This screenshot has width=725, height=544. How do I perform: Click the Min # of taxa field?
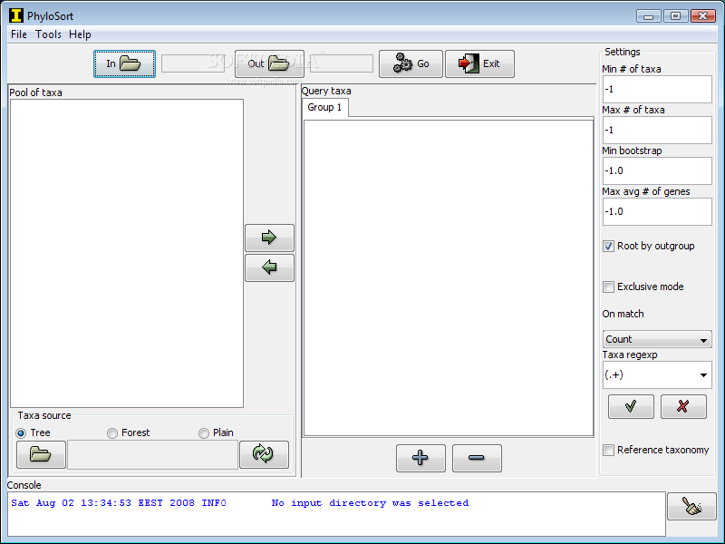[657, 89]
